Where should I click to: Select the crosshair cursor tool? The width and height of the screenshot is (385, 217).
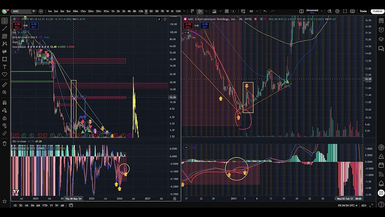pyautogui.click(x=5, y=21)
